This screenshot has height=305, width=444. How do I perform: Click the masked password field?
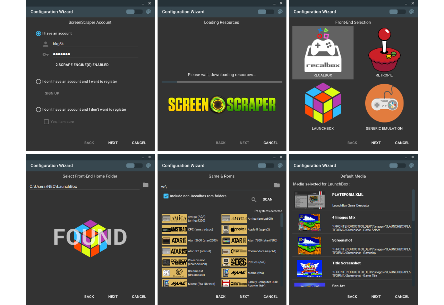tap(95, 54)
